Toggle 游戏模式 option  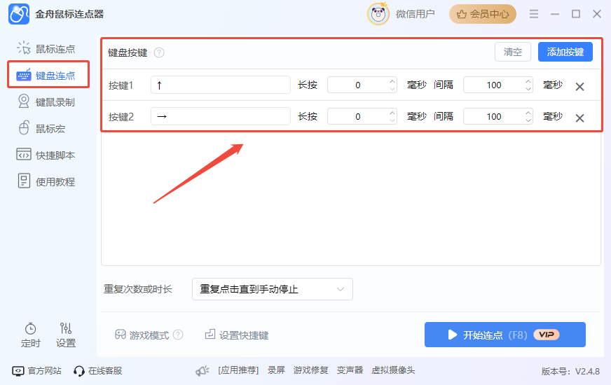142,335
